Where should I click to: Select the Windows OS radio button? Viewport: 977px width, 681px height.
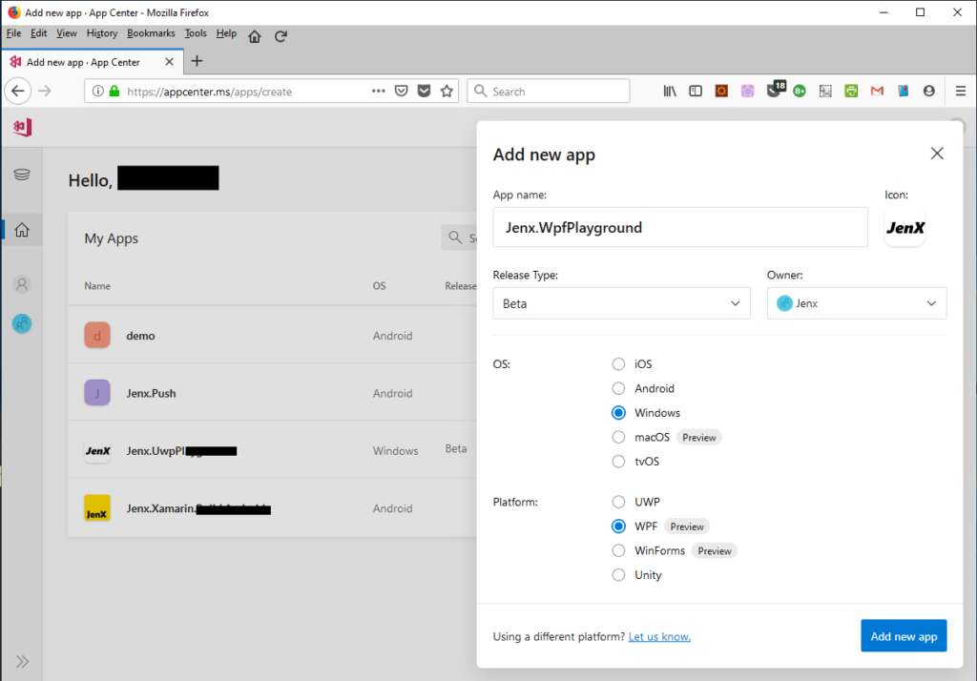pyautogui.click(x=618, y=412)
